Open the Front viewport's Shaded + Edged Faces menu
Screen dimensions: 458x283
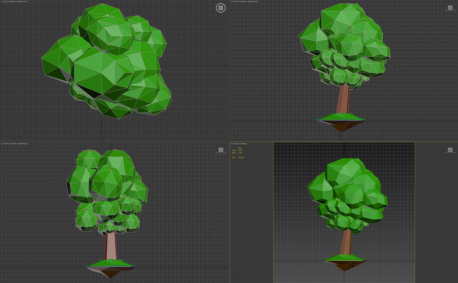coord(249,2)
